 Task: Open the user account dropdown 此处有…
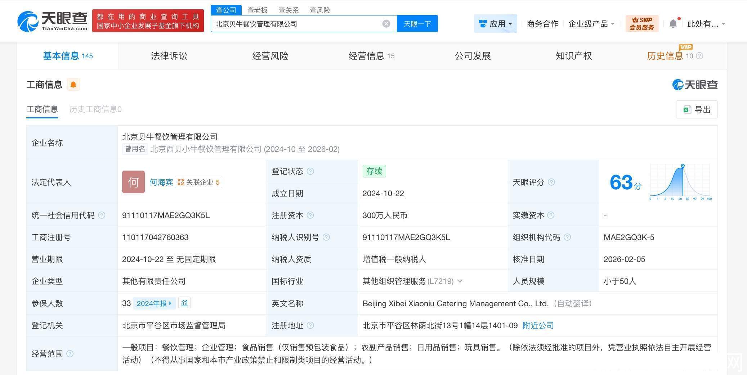[x=706, y=24]
